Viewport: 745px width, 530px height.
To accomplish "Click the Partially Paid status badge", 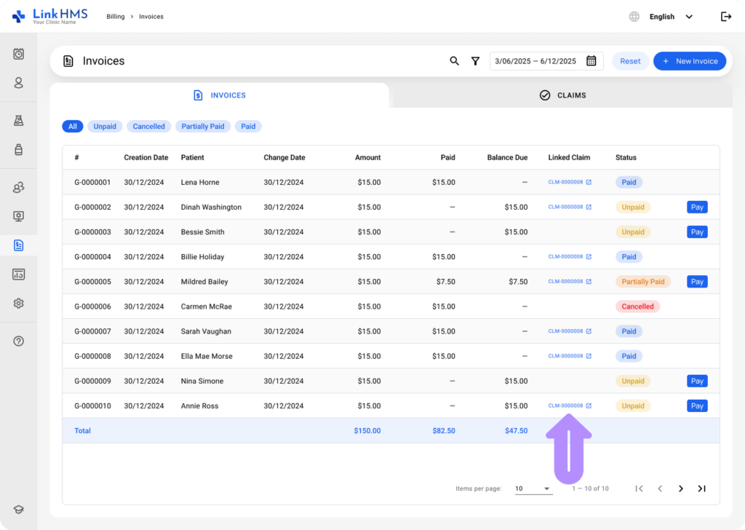I will click(x=643, y=282).
